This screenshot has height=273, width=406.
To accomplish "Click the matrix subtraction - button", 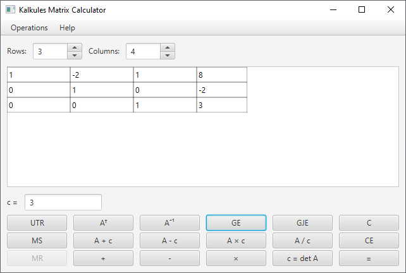I will [169, 258].
